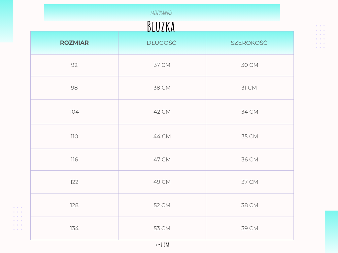This screenshot has height=253, width=338.
Task: Select the DŁUGOŚĆ column header
Action: click(161, 43)
